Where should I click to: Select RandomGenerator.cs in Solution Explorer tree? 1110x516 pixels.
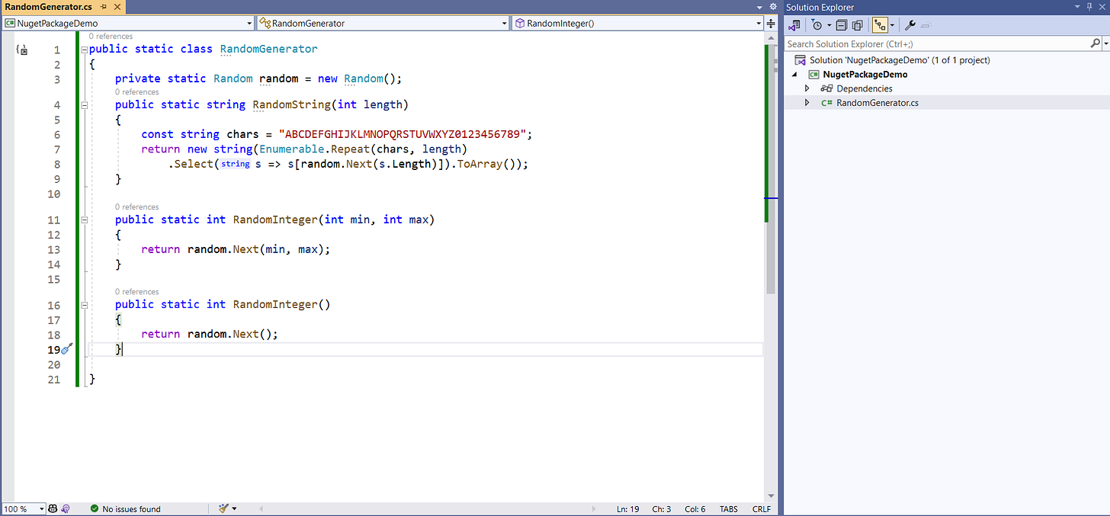coord(877,103)
